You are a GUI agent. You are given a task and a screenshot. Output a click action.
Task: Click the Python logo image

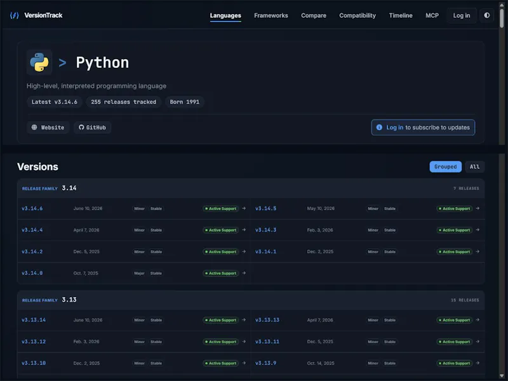(x=39, y=62)
